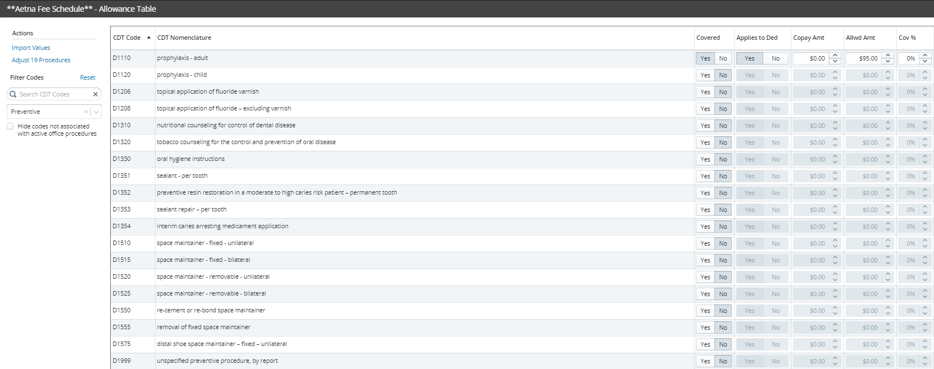Focus the Search CDT Codes field

(54, 94)
